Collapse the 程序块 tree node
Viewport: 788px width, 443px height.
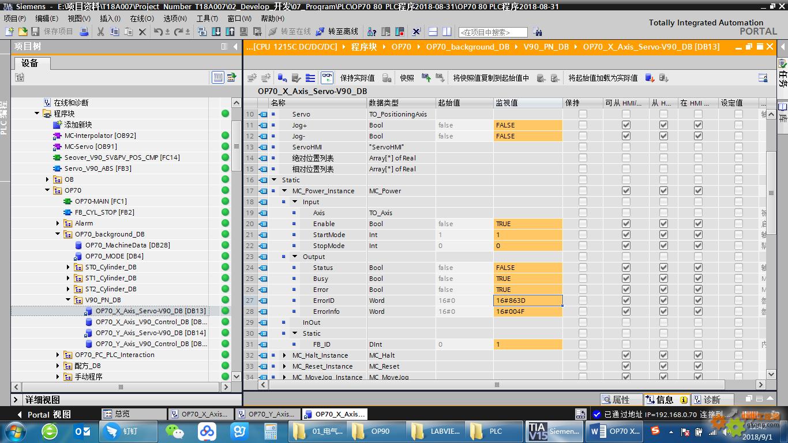click(x=37, y=114)
